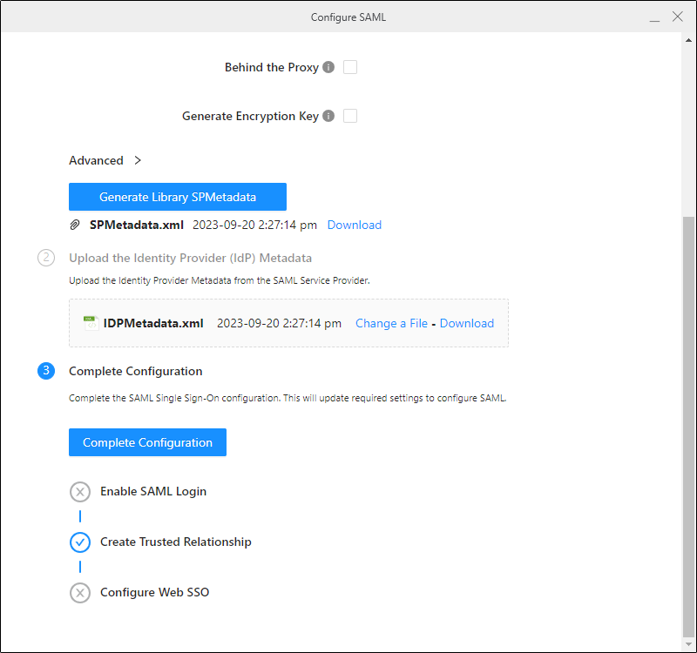Download the IDPMetadata.xml file
This screenshot has width=697, height=653.
[x=466, y=323]
